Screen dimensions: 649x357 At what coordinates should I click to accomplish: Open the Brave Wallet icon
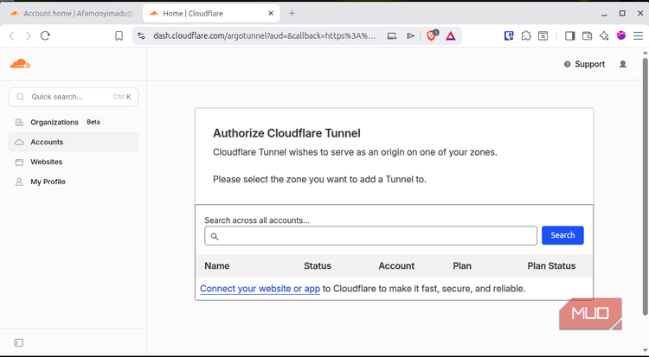click(x=587, y=36)
